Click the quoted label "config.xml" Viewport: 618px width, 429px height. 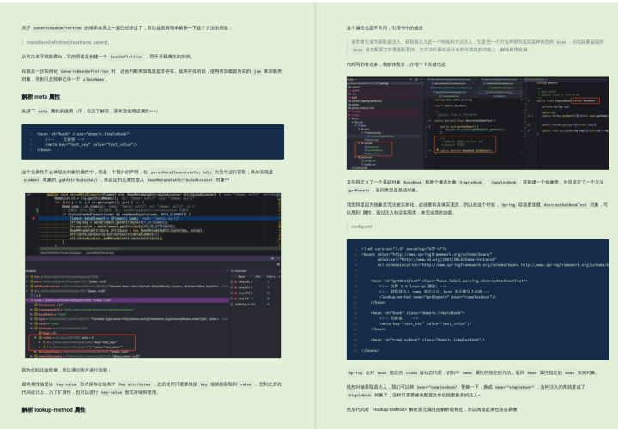point(361,227)
